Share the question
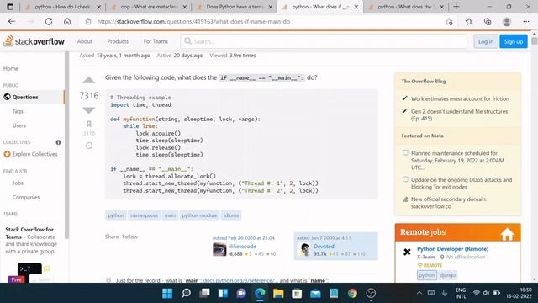Viewport: 538px width, 303px height. (112, 237)
